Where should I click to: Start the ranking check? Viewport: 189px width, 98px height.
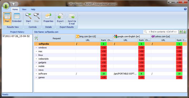tap(28, 18)
